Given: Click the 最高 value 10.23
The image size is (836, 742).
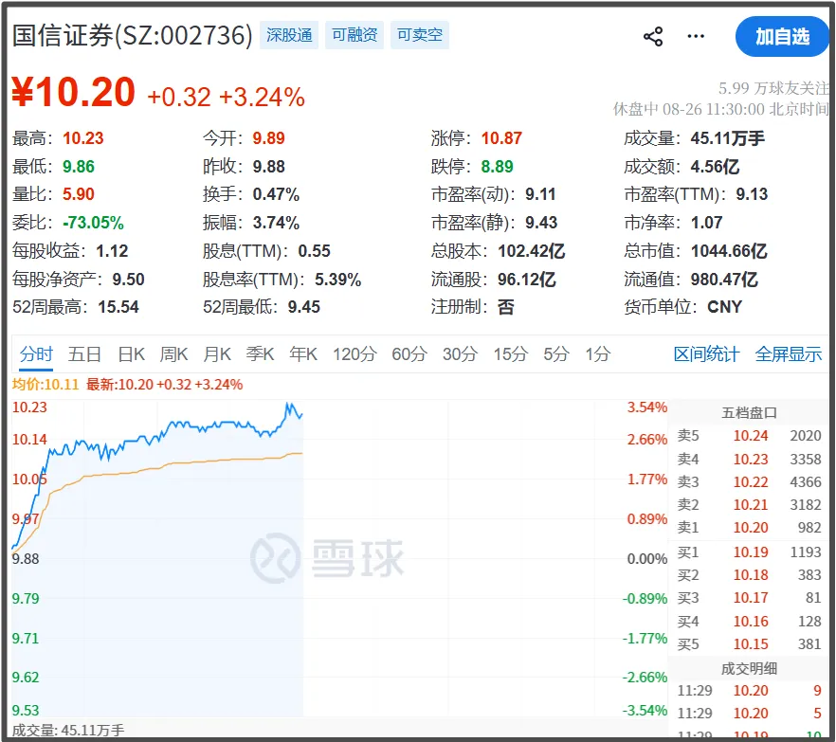Looking at the screenshot, I should tap(83, 138).
